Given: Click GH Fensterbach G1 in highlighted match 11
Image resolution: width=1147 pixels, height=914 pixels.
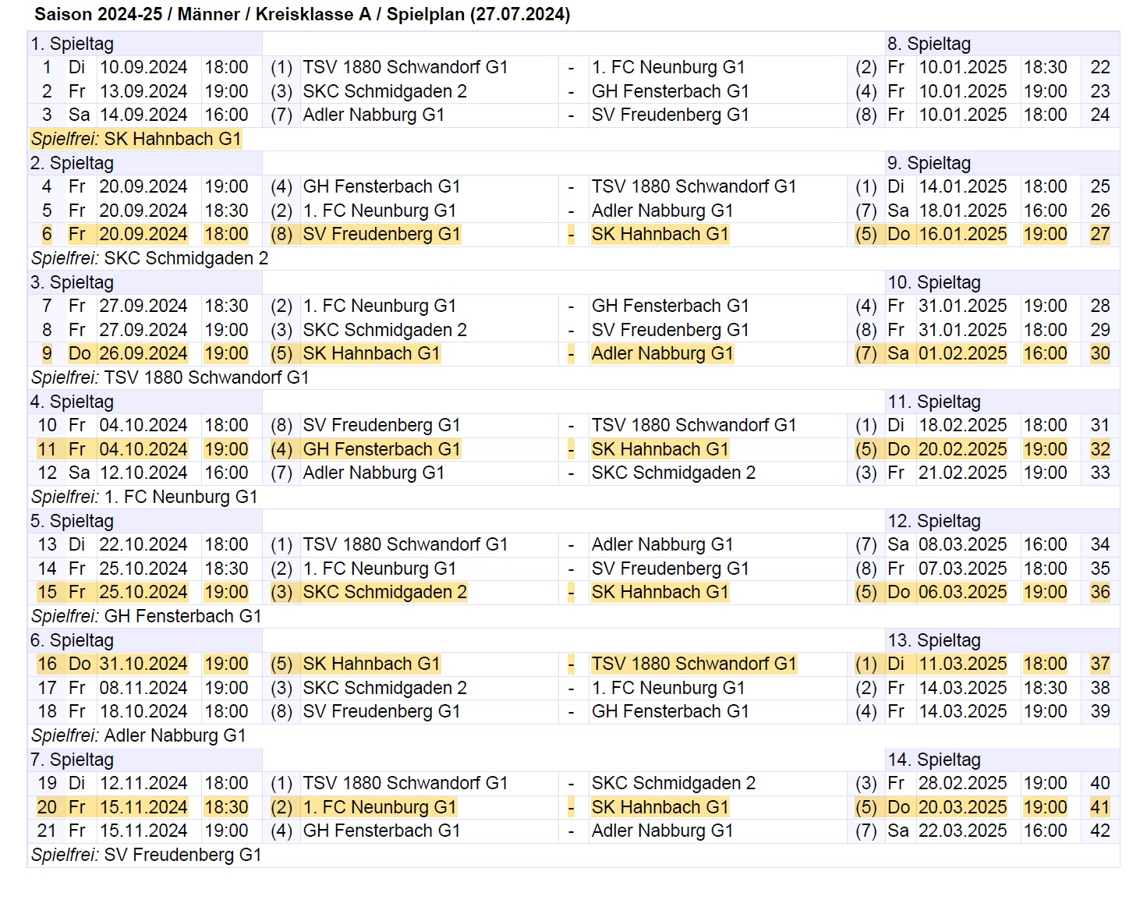Looking at the screenshot, I should (381, 449).
